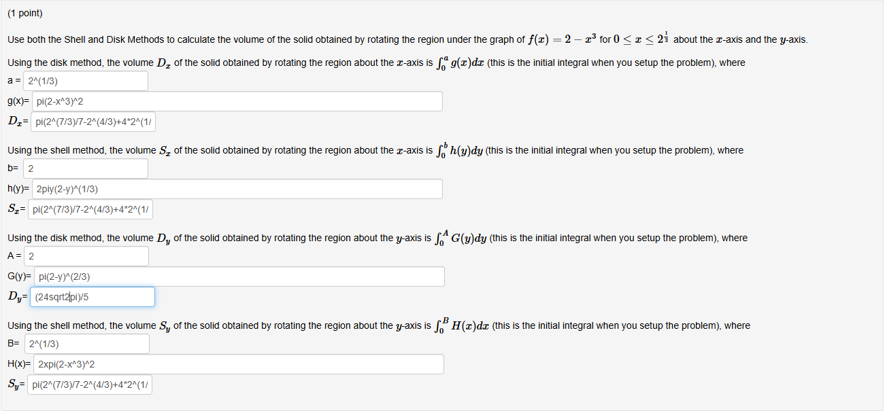Click the input field labeled a

pyautogui.click(x=85, y=80)
